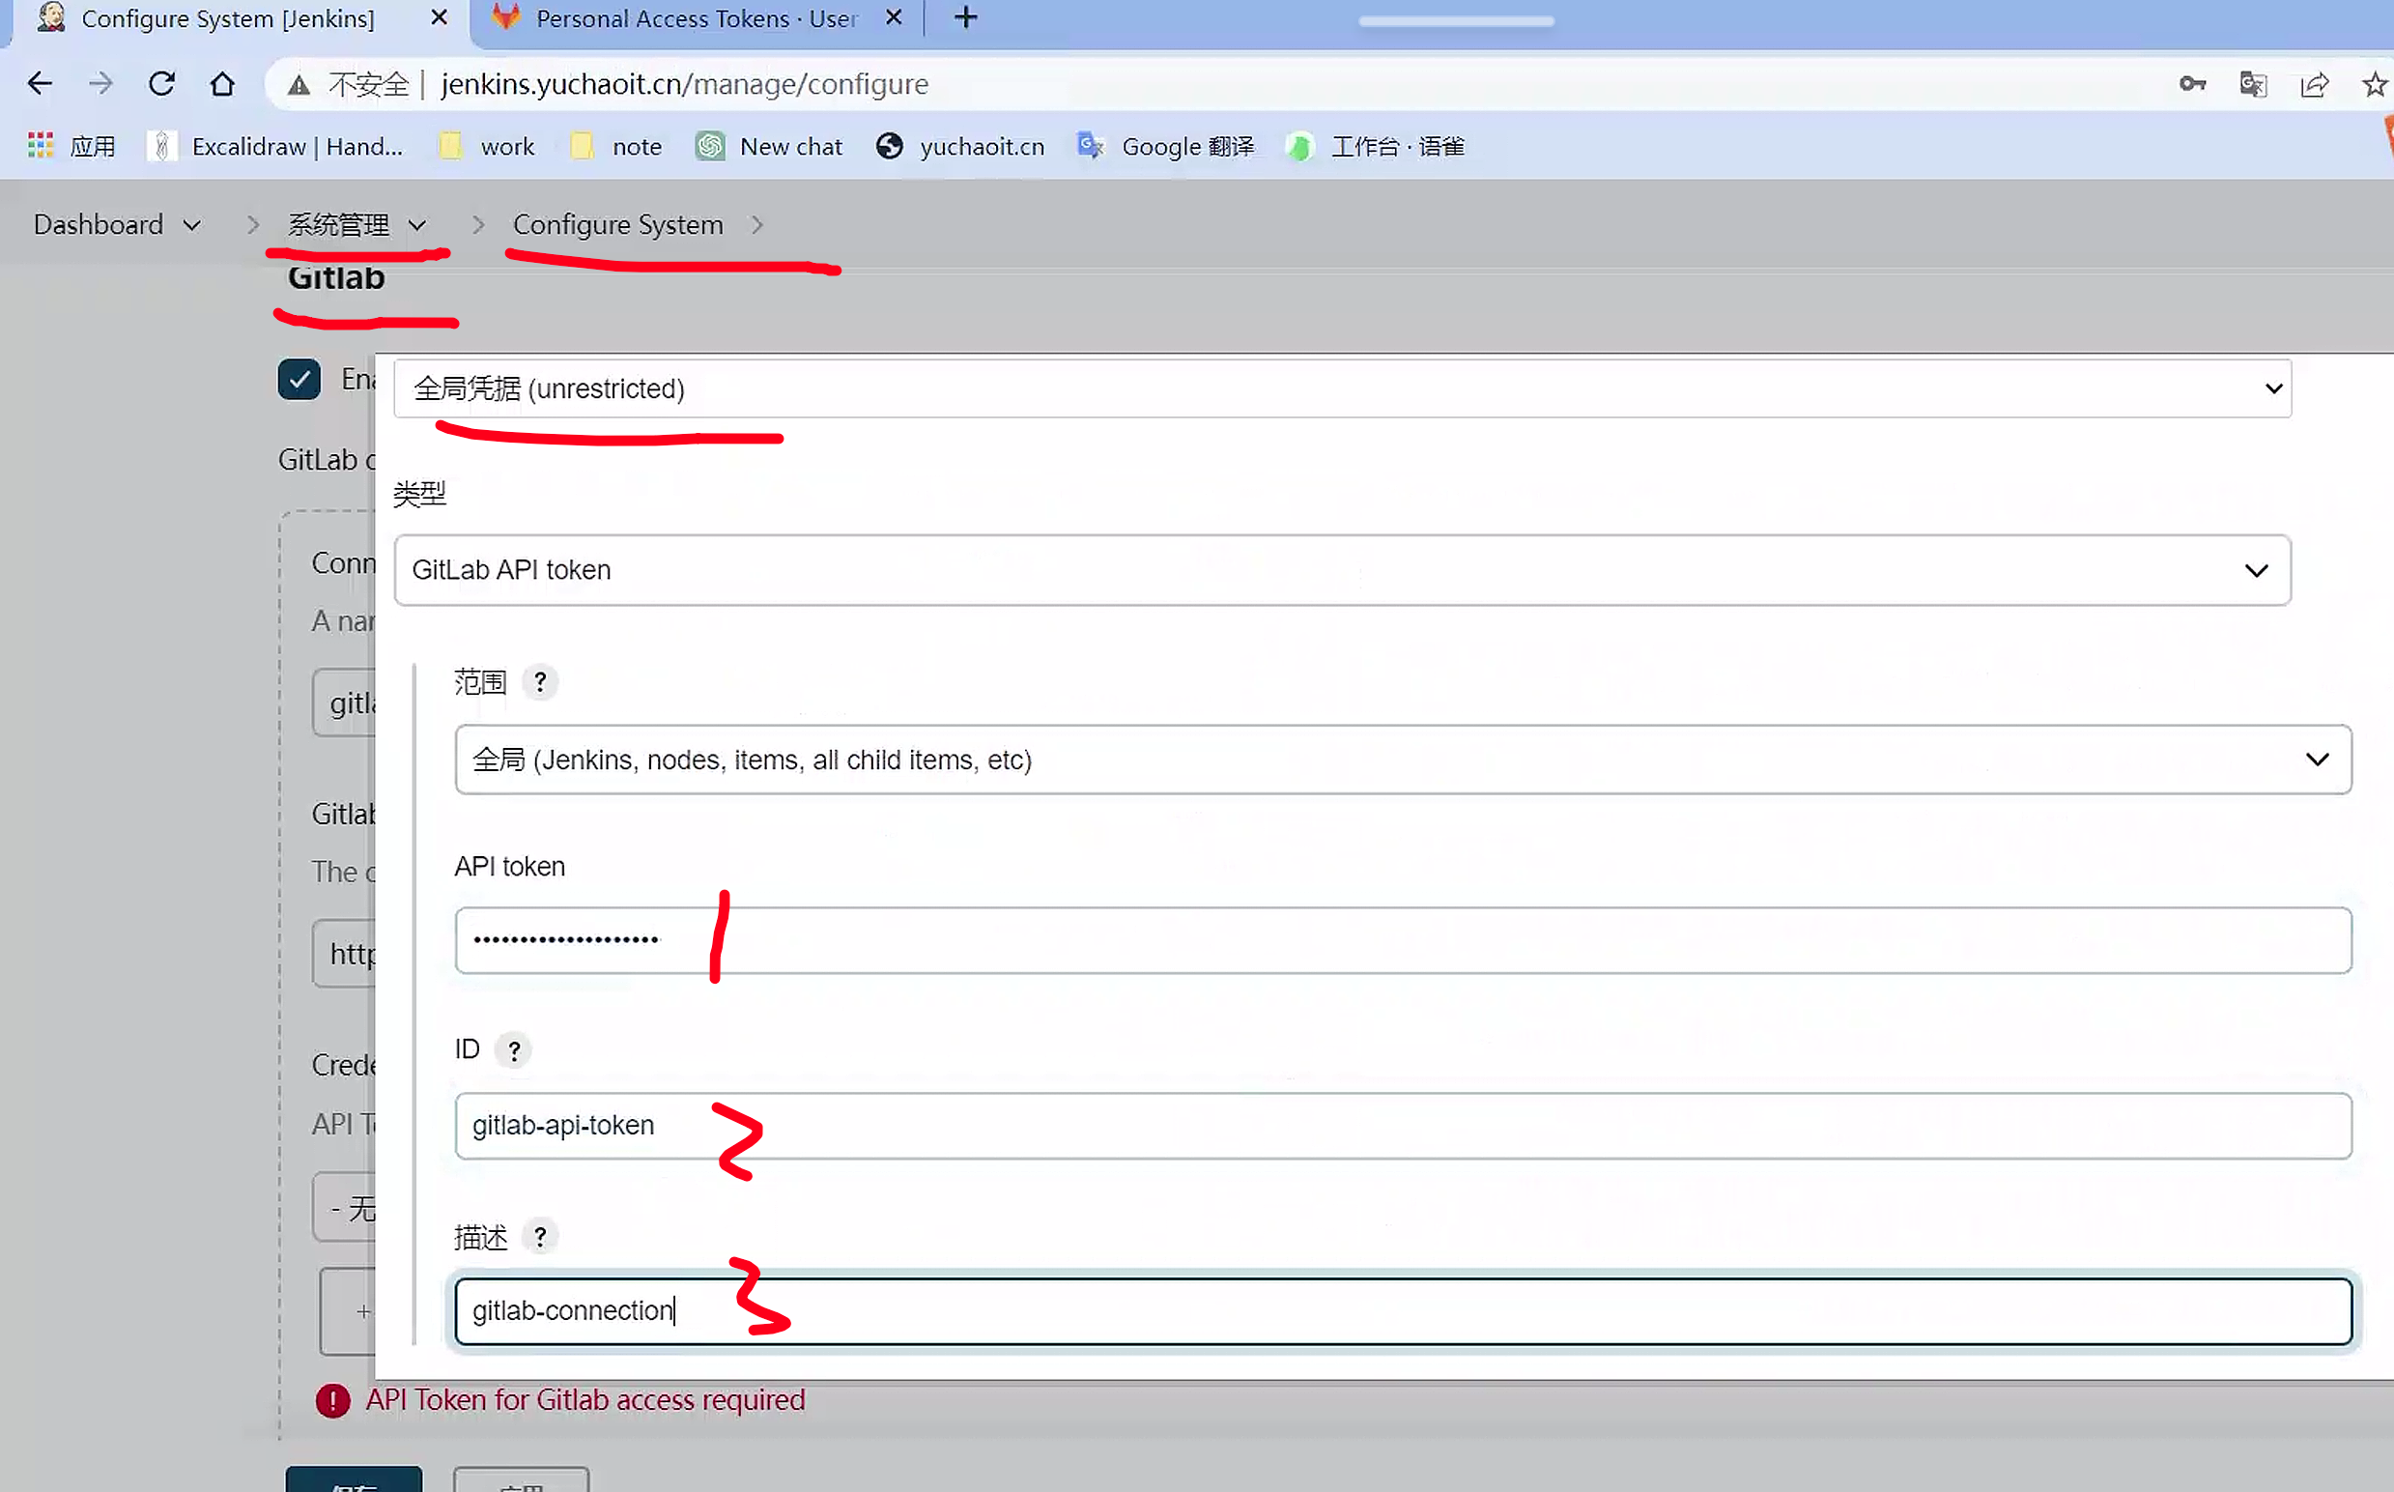Open a new browser tab

coord(966,17)
